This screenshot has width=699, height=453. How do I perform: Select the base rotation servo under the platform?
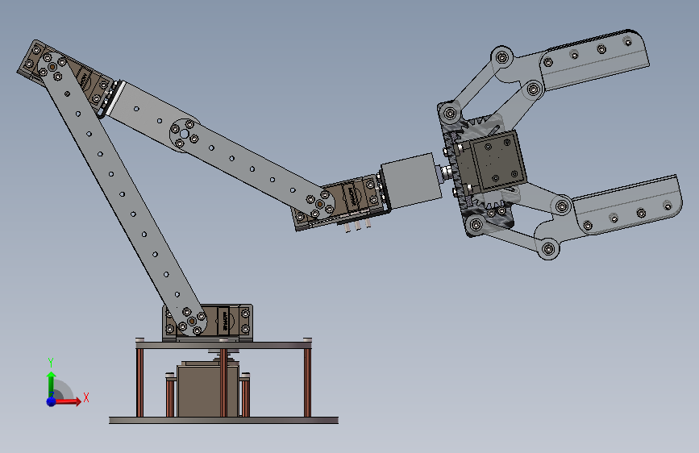tap(208, 389)
